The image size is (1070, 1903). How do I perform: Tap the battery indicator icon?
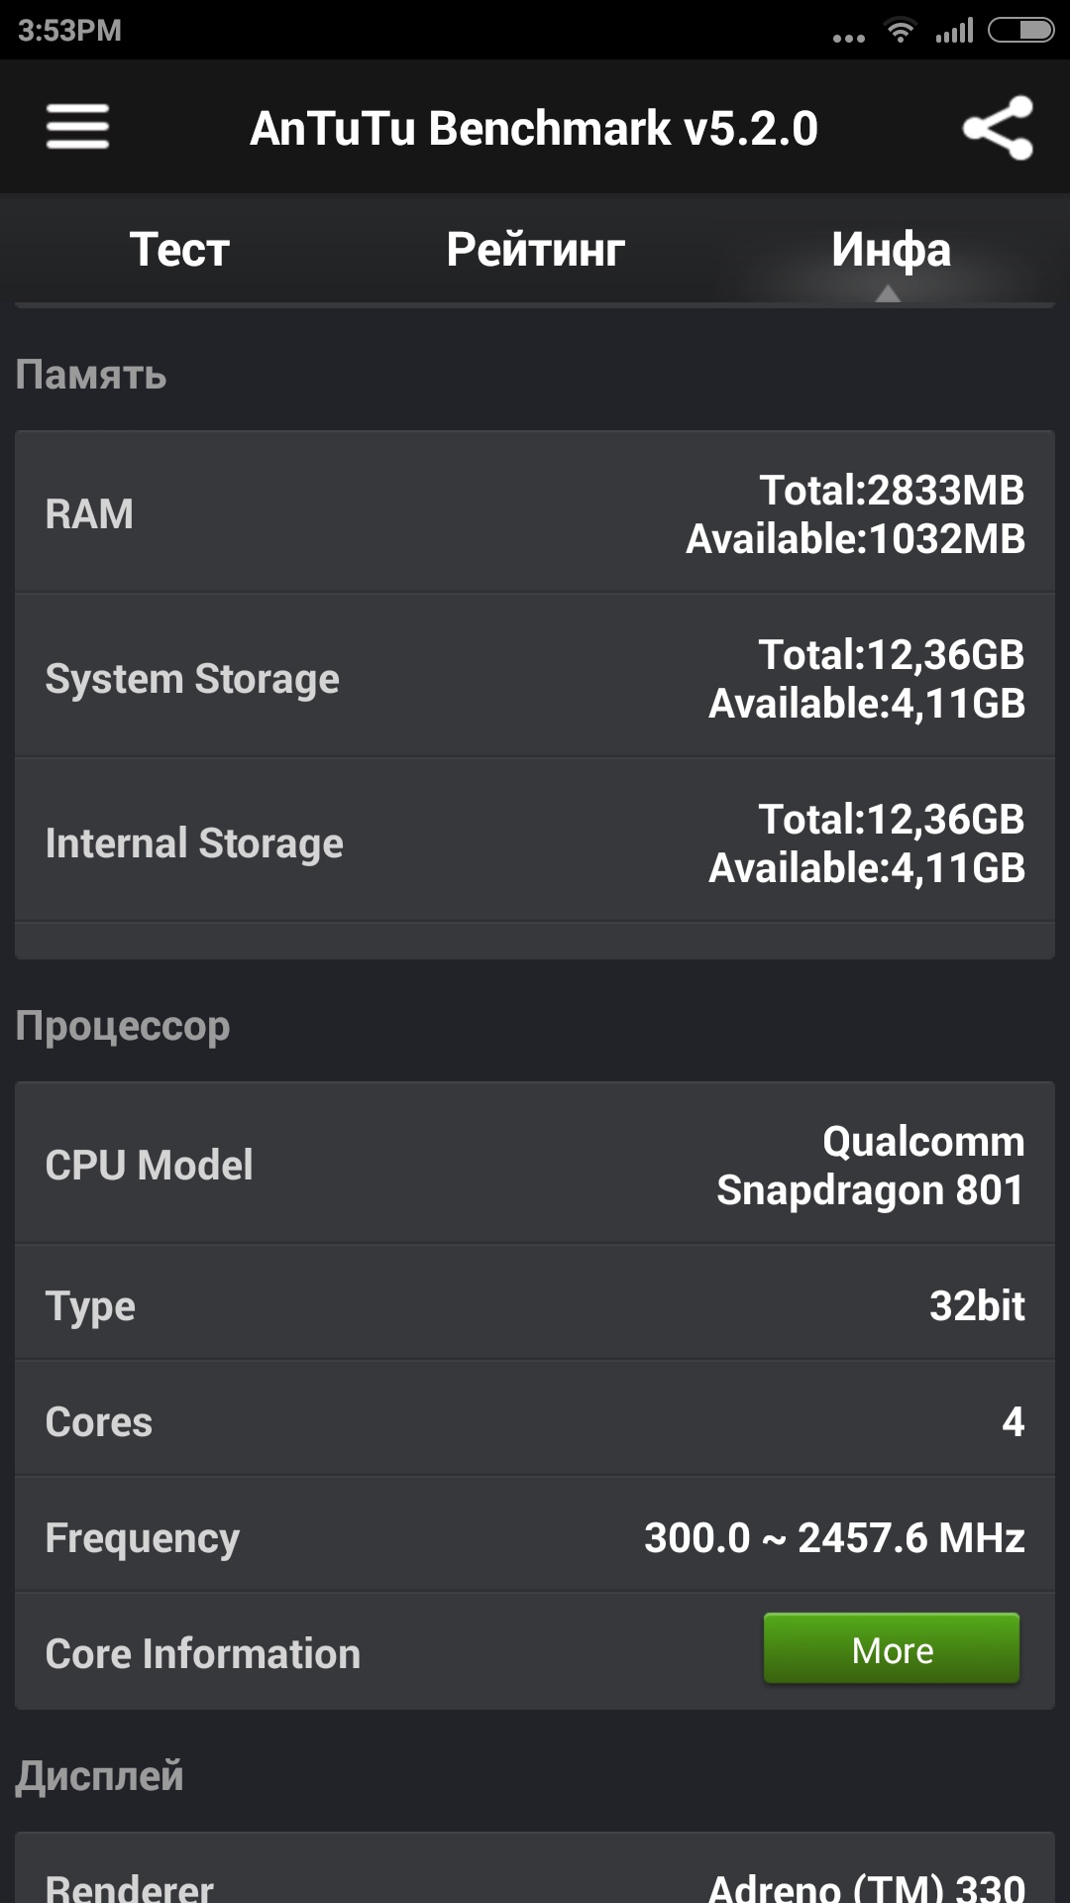coord(1021,31)
